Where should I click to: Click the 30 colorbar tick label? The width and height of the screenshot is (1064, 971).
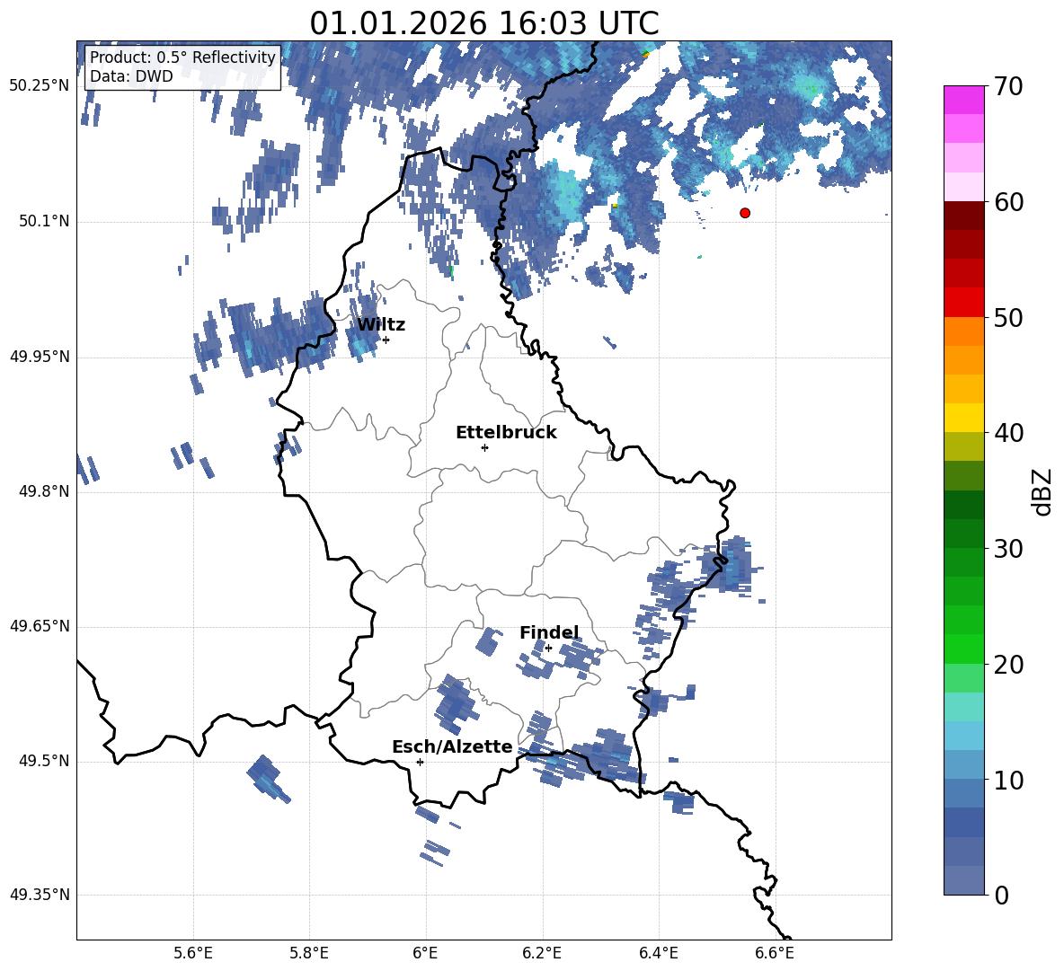pyautogui.click(x=1008, y=549)
